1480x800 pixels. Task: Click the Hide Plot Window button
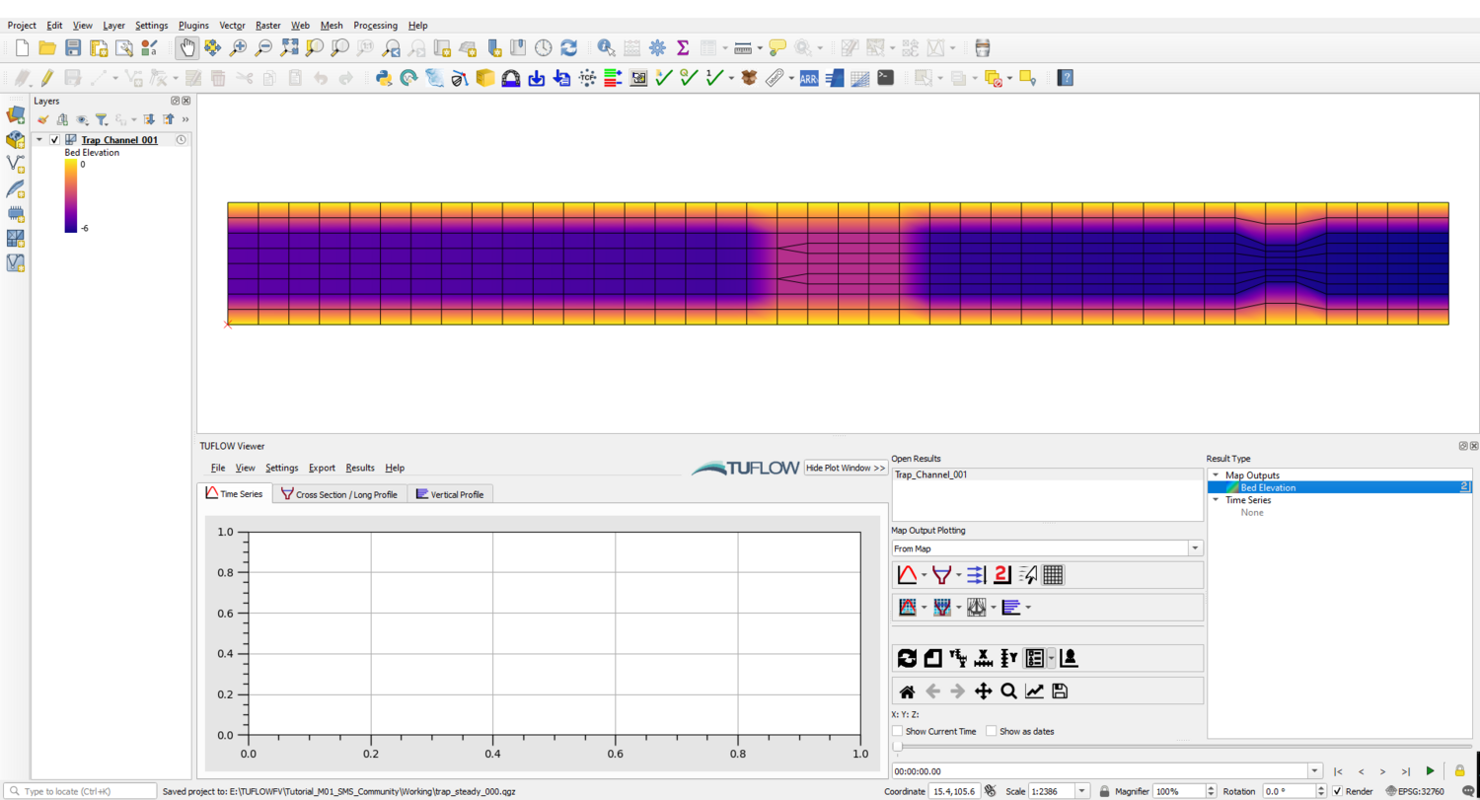click(845, 470)
